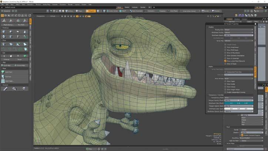This screenshot has height=151, width=268.
Task: Click the Ruler measure tool icon
Action: (6, 89)
